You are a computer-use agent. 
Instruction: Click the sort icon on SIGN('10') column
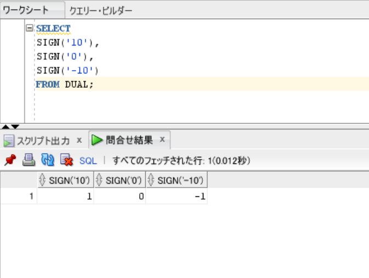tap(43, 180)
